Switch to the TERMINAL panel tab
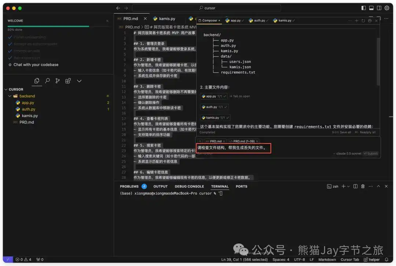Screen dimensions: 396x266 click(x=220, y=186)
